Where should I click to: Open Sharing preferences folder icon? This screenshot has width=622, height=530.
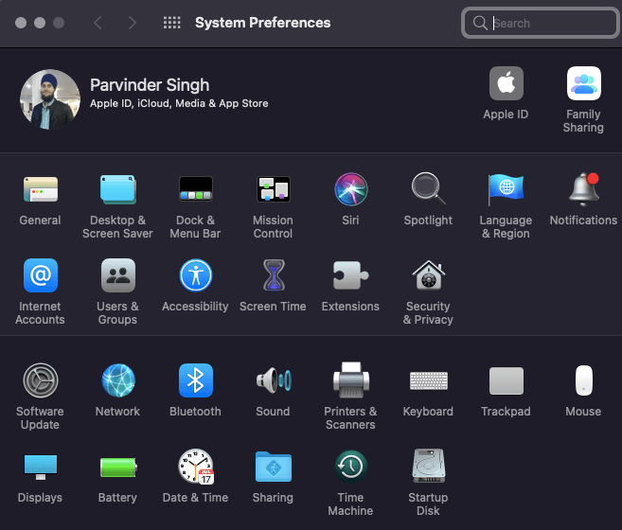pos(274,467)
